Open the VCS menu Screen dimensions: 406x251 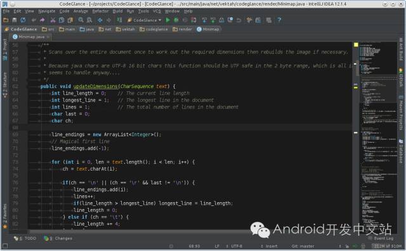157,11
